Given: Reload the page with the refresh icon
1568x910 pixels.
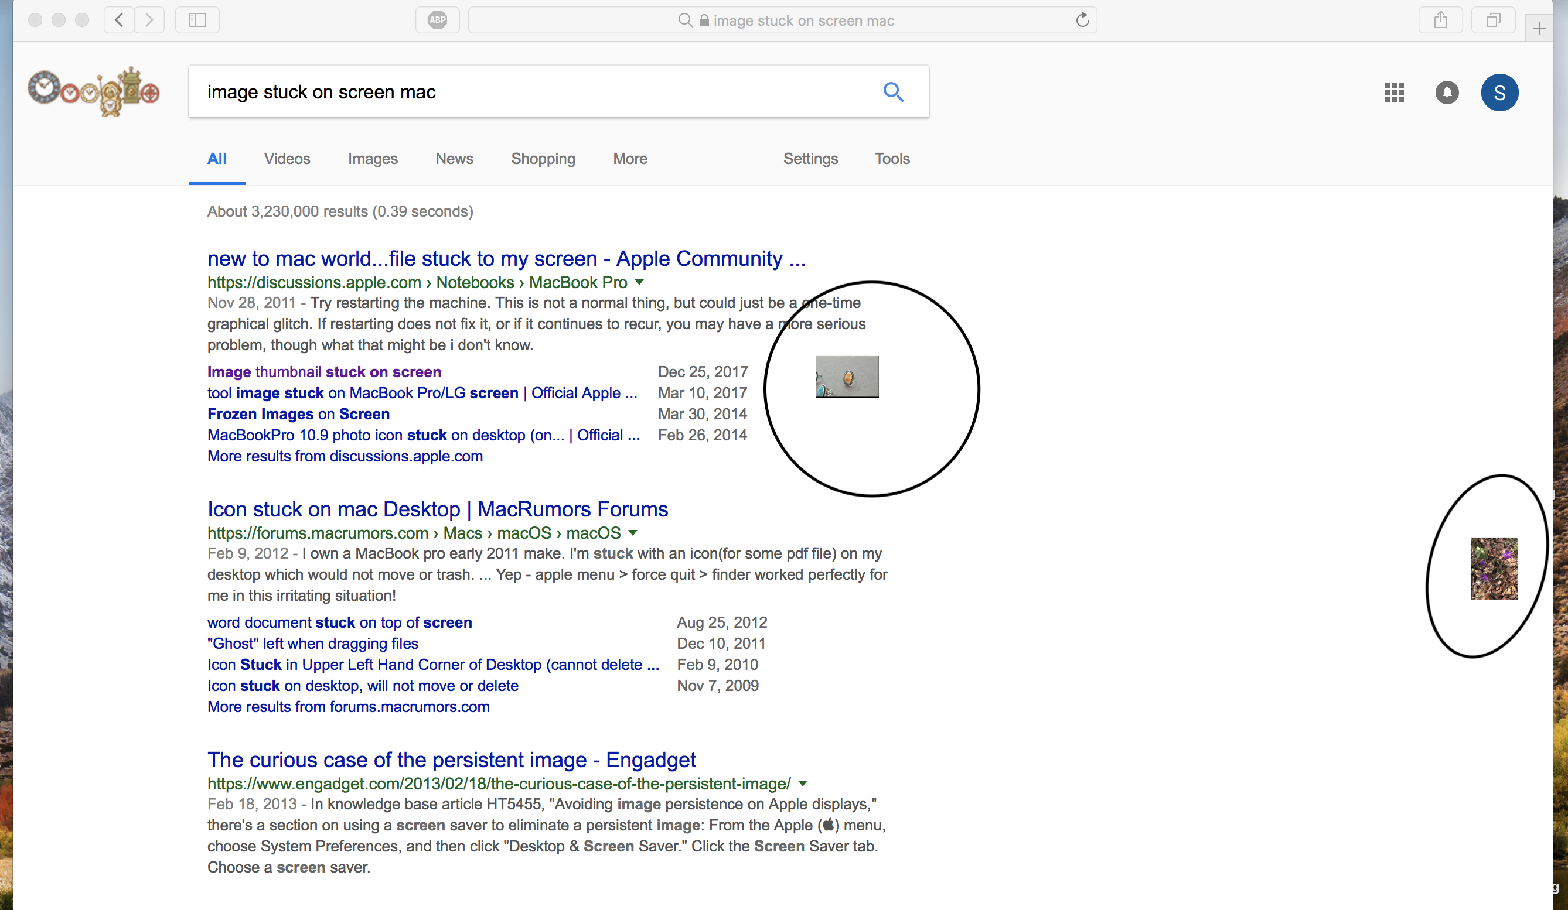Looking at the screenshot, I should coord(1083,20).
